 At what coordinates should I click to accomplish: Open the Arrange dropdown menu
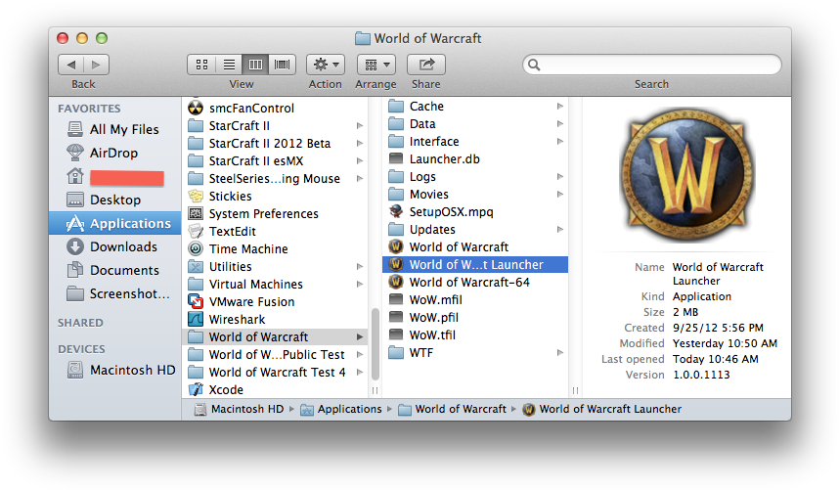click(x=375, y=65)
